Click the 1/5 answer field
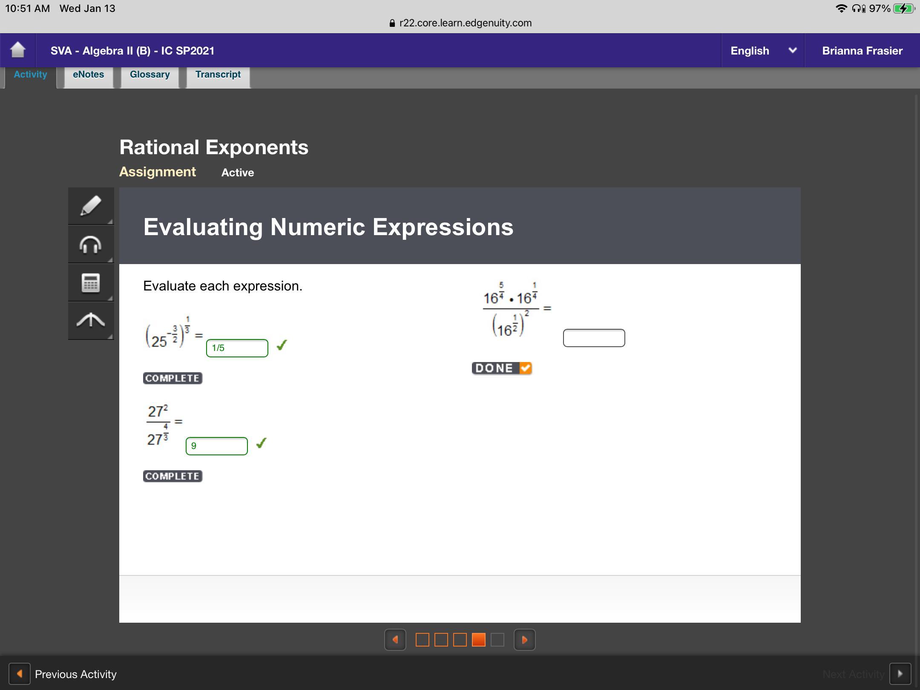Screen dimensions: 920x690 coord(237,348)
